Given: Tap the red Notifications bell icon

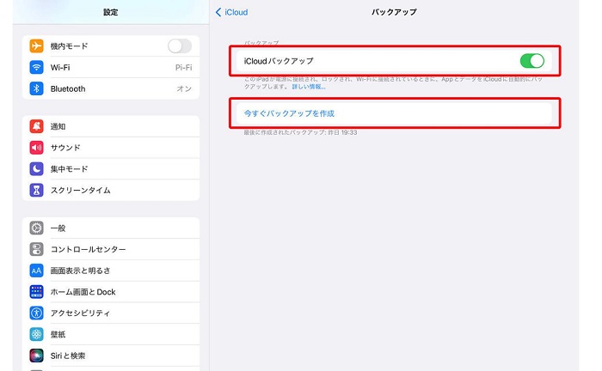Looking at the screenshot, I should pos(36,126).
